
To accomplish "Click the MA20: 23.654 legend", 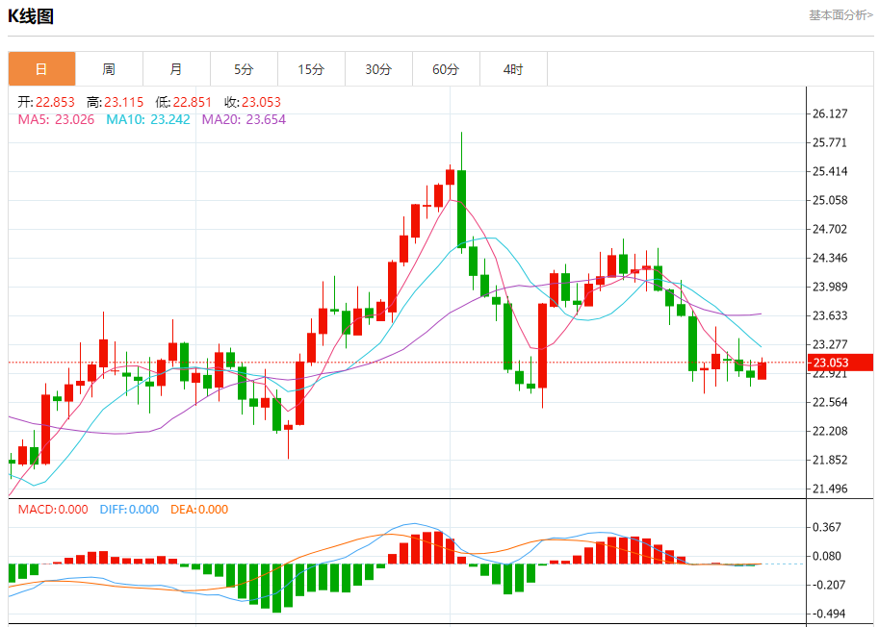I will click(244, 119).
